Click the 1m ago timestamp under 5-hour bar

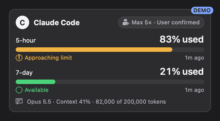(194, 58)
